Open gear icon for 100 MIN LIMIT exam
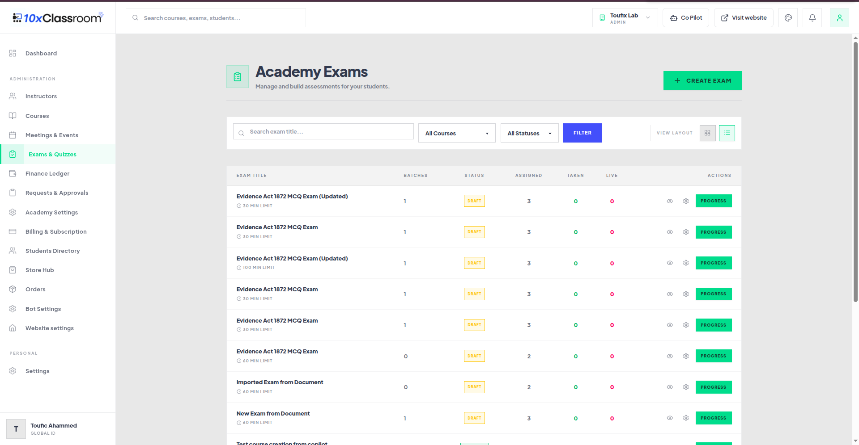The image size is (859, 445). click(x=686, y=263)
